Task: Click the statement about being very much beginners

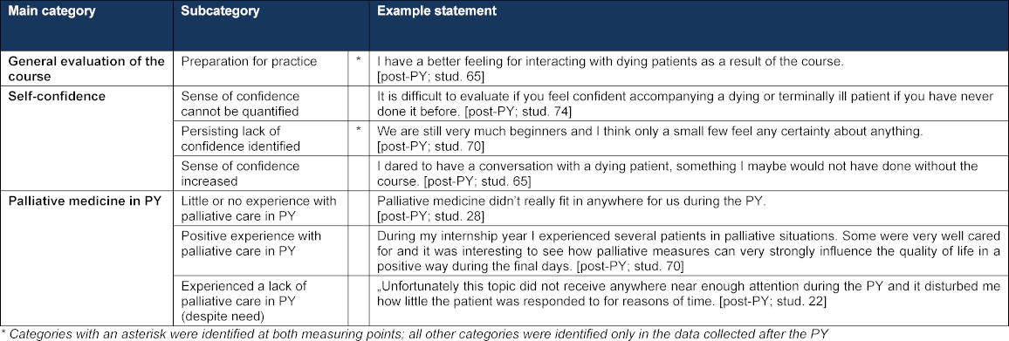Action: click(x=649, y=138)
